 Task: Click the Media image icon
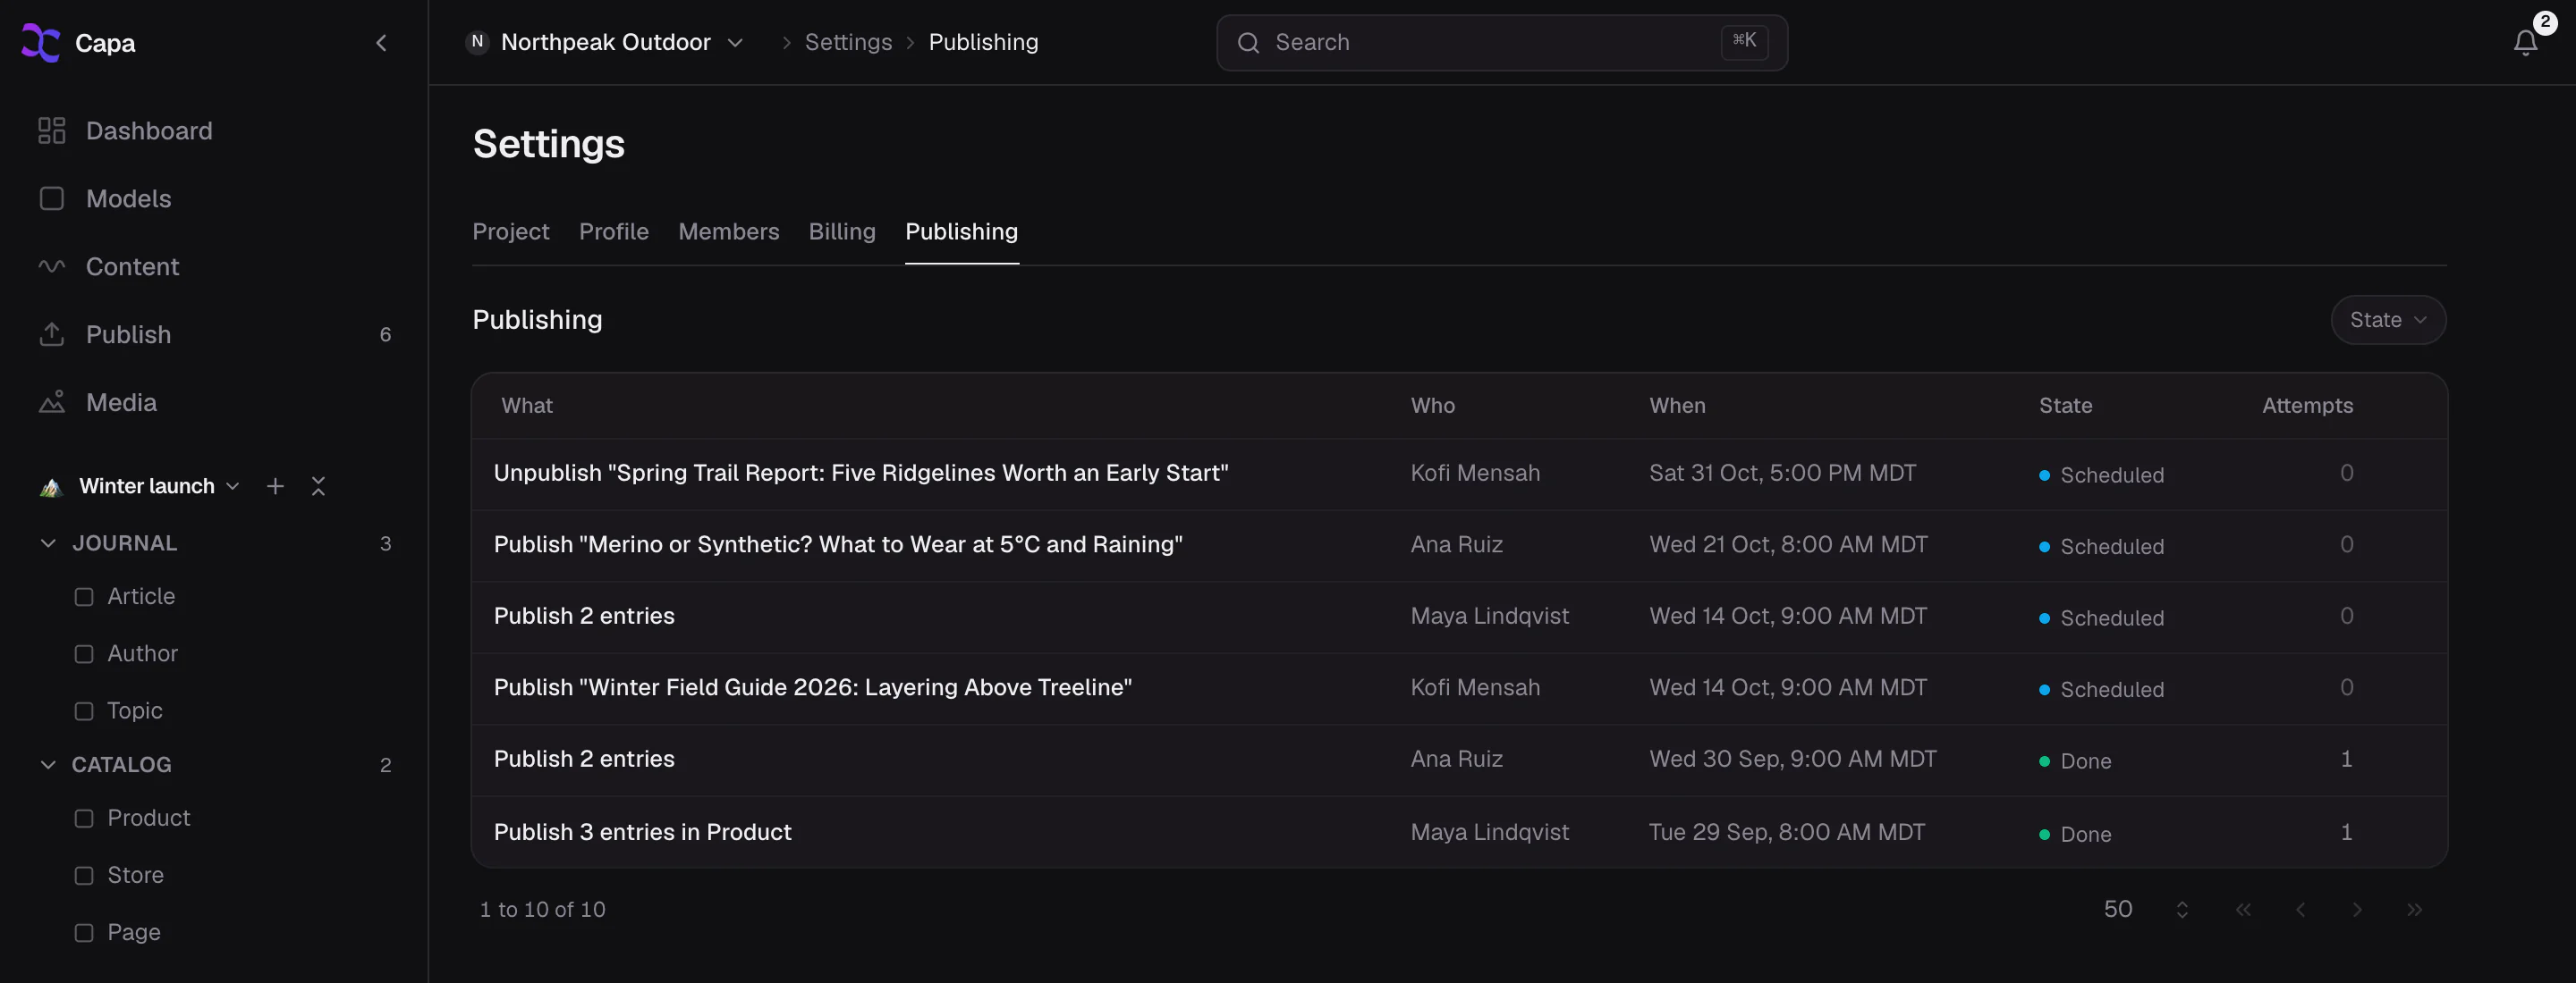[x=52, y=403]
